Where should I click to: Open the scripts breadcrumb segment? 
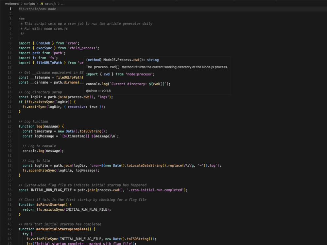pyautogui.click(x=29, y=4)
